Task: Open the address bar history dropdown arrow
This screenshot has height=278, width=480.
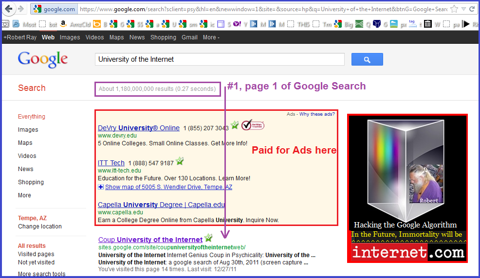Action: tap(464, 9)
